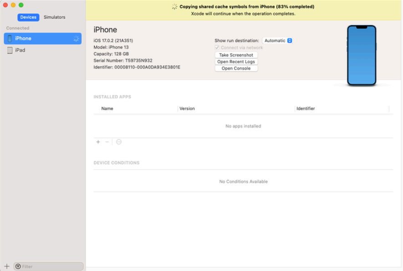403x271 pixels.
Task: Focus the Filter text field
Action: (x=49, y=266)
